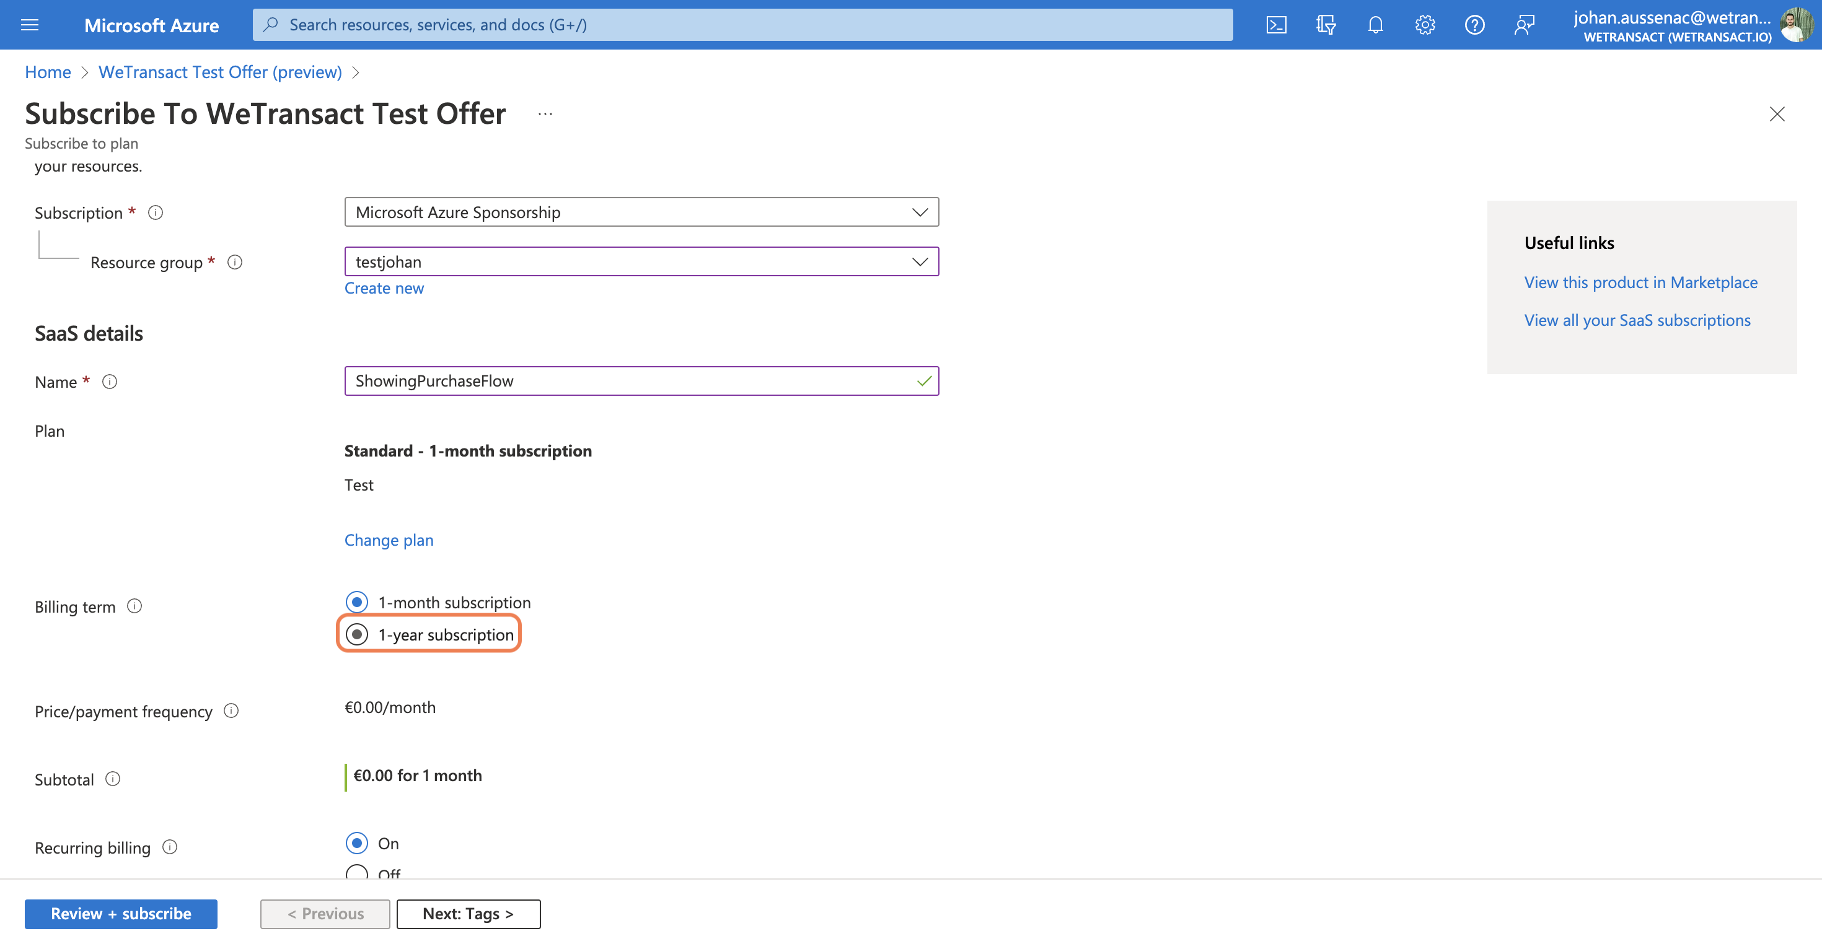This screenshot has width=1822, height=949.
Task: Show info tooltip for Subscription
Action: point(156,212)
